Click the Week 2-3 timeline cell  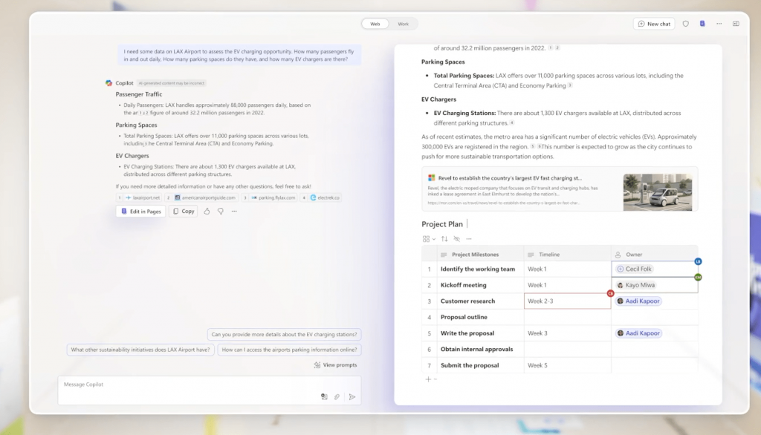pyautogui.click(x=567, y=301)
